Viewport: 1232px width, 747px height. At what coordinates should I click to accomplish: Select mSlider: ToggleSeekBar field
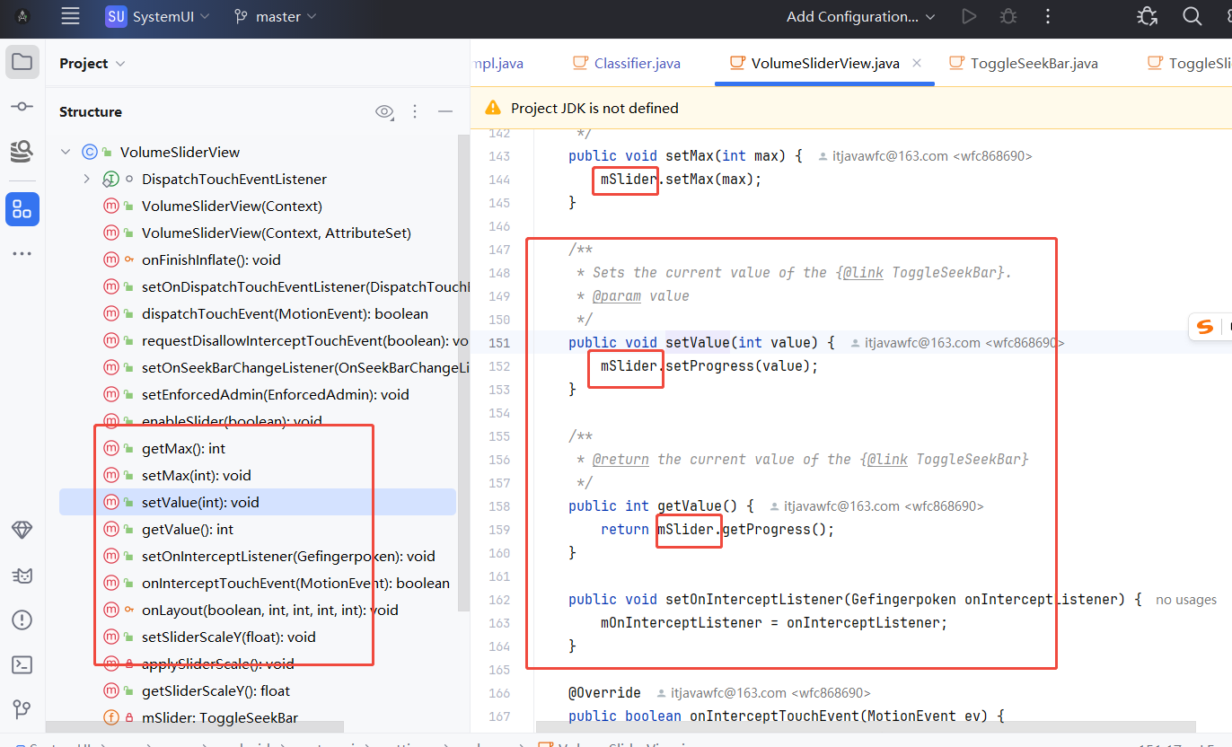(x=219, y=717)
